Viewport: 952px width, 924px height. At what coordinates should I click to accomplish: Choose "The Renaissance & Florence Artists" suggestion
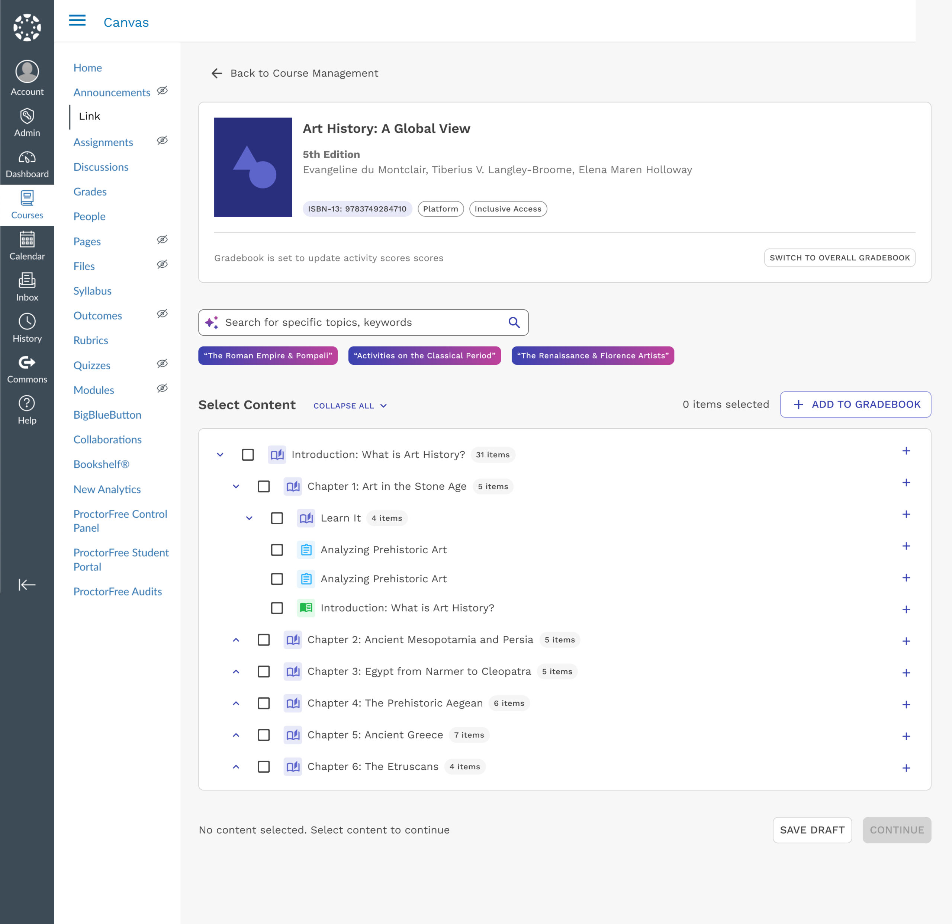[x=592, y=356]
